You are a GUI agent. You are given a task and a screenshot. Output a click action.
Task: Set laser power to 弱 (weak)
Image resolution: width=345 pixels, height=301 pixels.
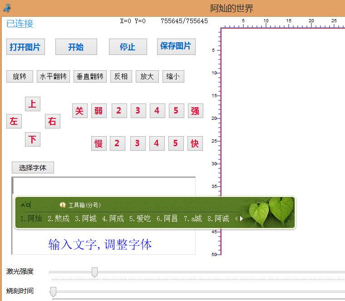(99, 111)
